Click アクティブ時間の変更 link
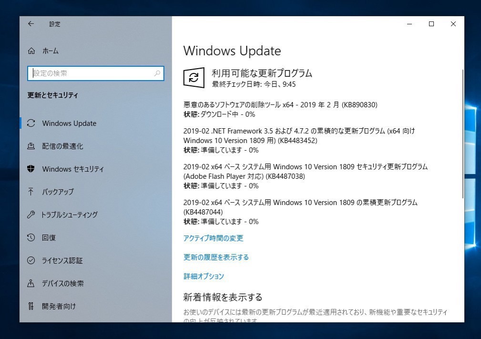481x339 pixels. click(x=213, y=238)
